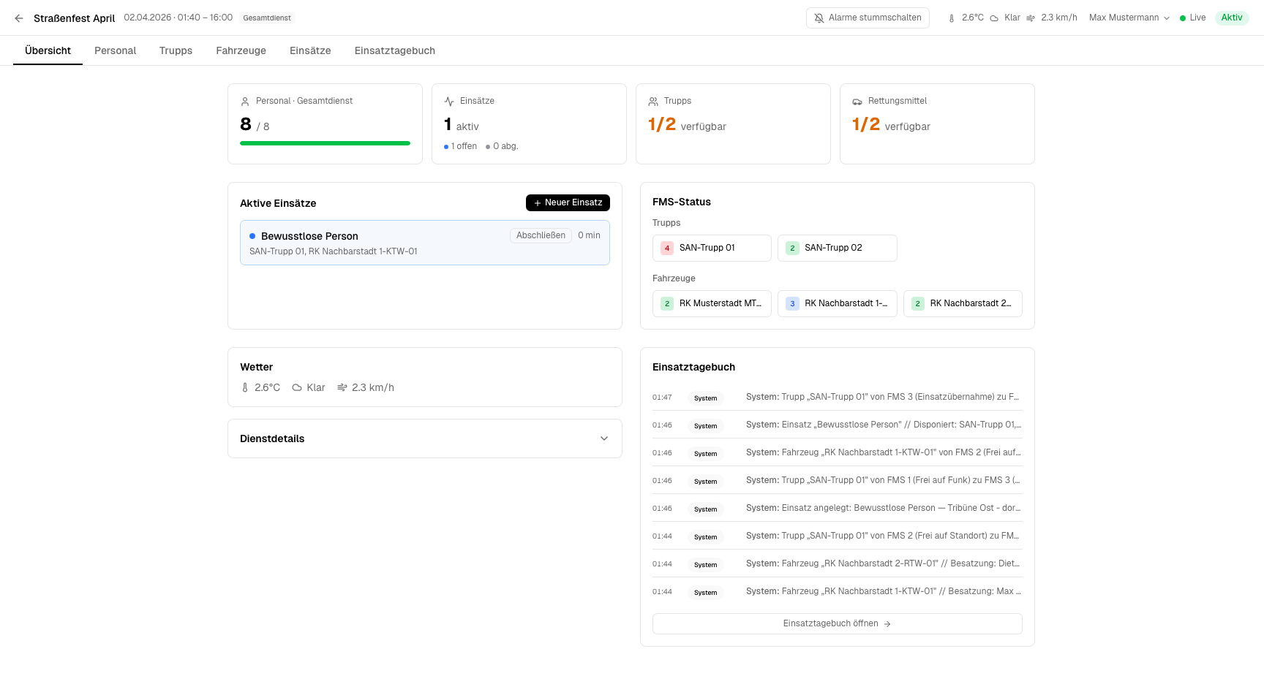This screenshot has width=1264, height=676.
Task: Toggle Alarme stummschalten
Action: pos(868,18)
